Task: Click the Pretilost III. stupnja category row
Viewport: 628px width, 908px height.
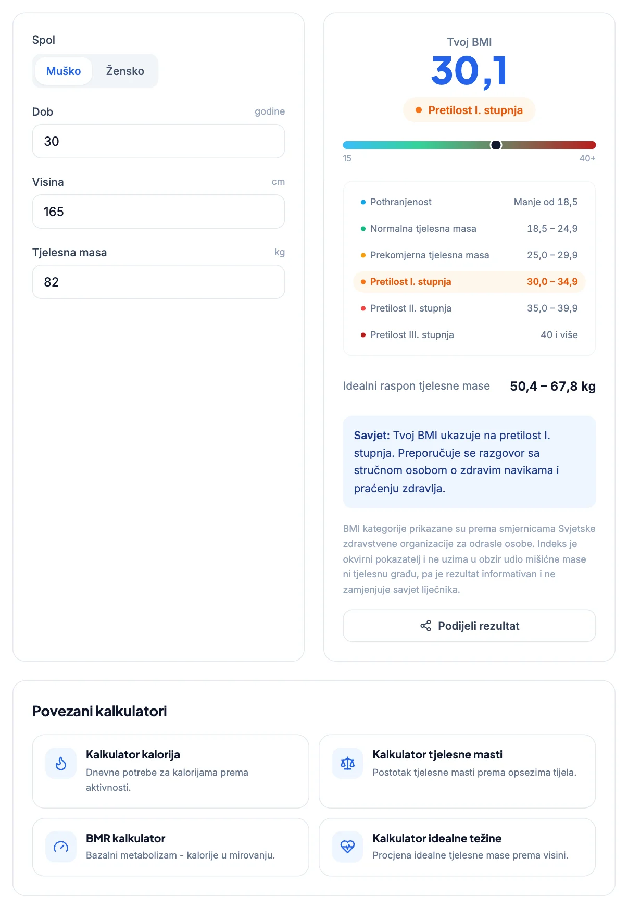Action: (469, 335)
